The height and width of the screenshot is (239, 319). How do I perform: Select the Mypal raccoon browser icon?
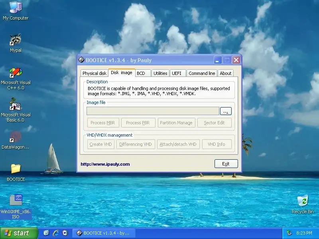click(x=16, y=43)
